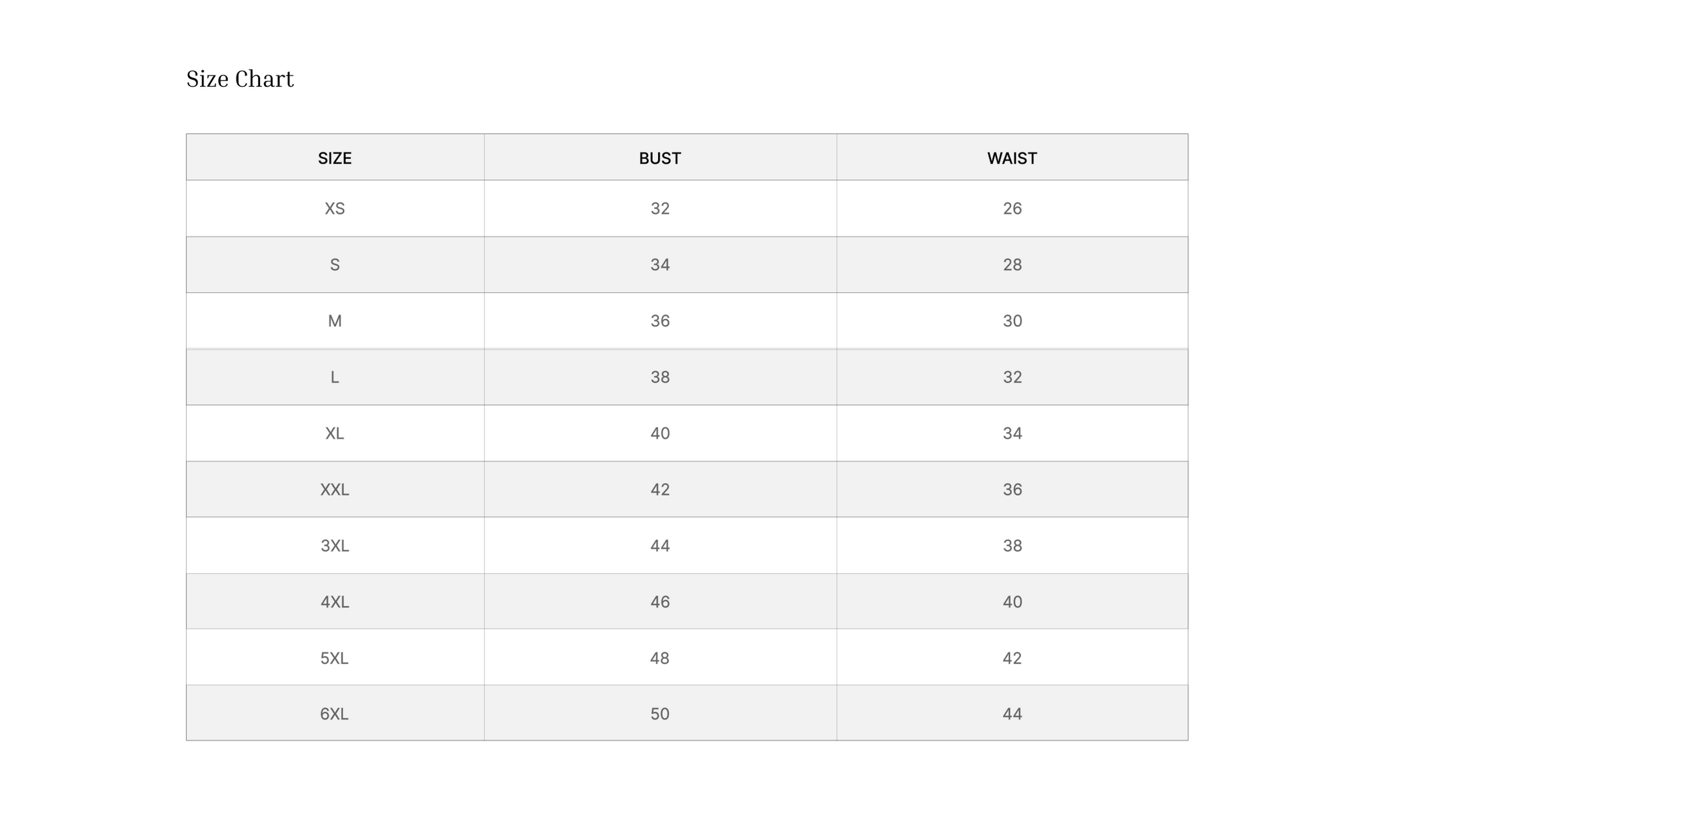Select the S size cell
Image resolution: width=1684 pixels, height=822 pixels.
pos(335,265)
